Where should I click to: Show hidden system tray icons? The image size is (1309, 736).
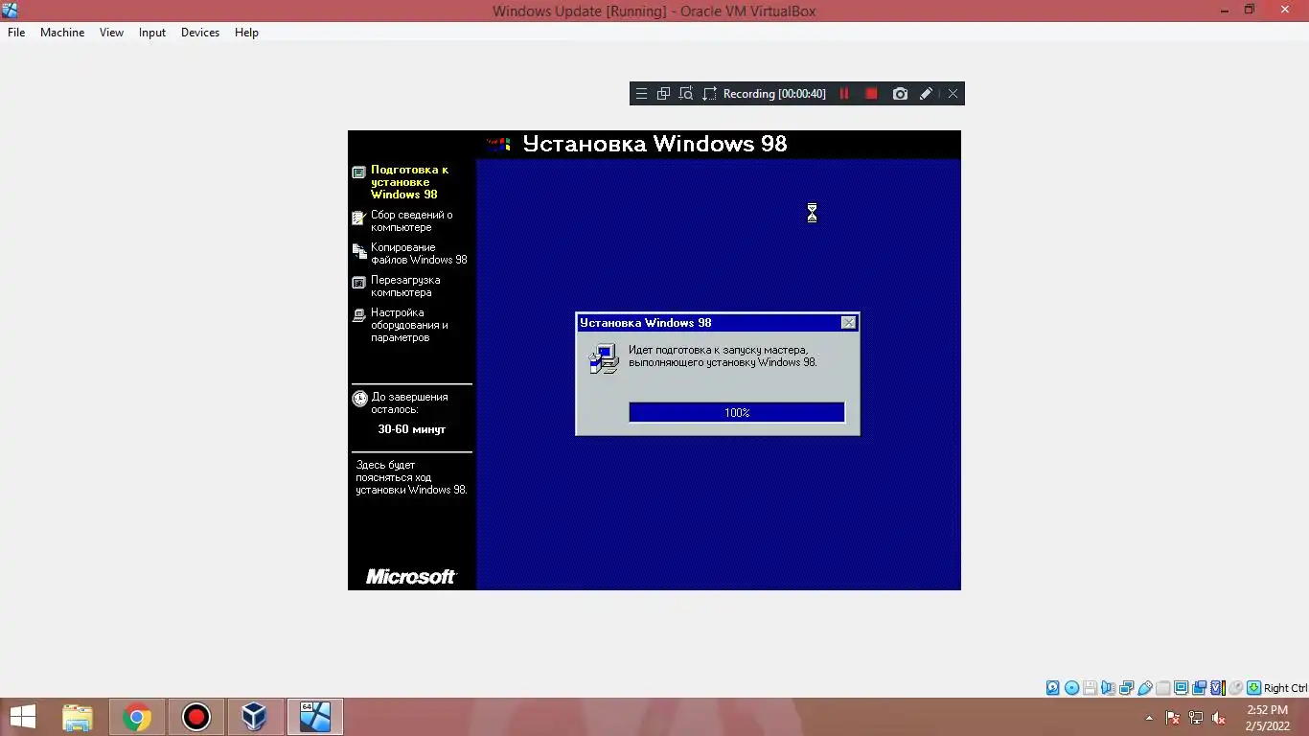(x=1150, y=717)
